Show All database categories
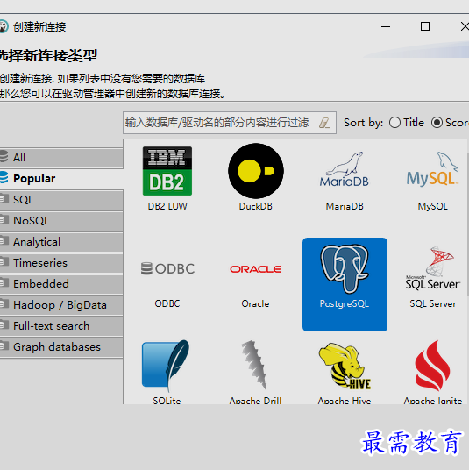Viewport: 469px width, 470px height. 61,157
